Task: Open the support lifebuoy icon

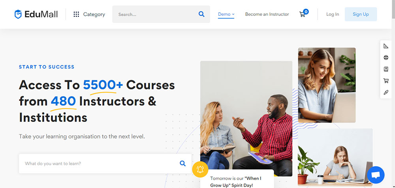Action: 386,57
